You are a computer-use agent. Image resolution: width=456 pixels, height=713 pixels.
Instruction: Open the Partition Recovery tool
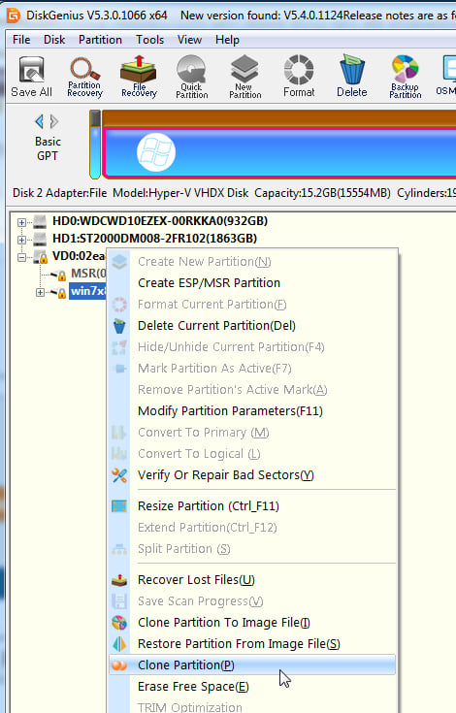(84, 76)
